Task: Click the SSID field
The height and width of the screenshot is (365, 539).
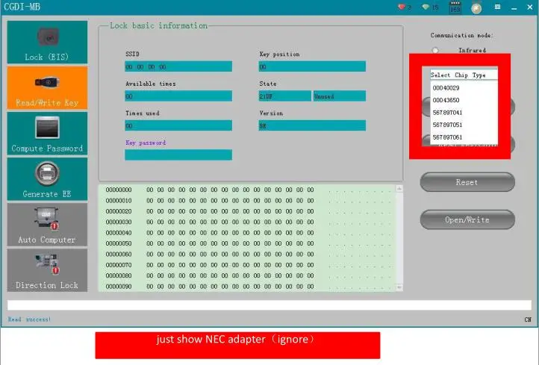Action: tap(178, 66)
